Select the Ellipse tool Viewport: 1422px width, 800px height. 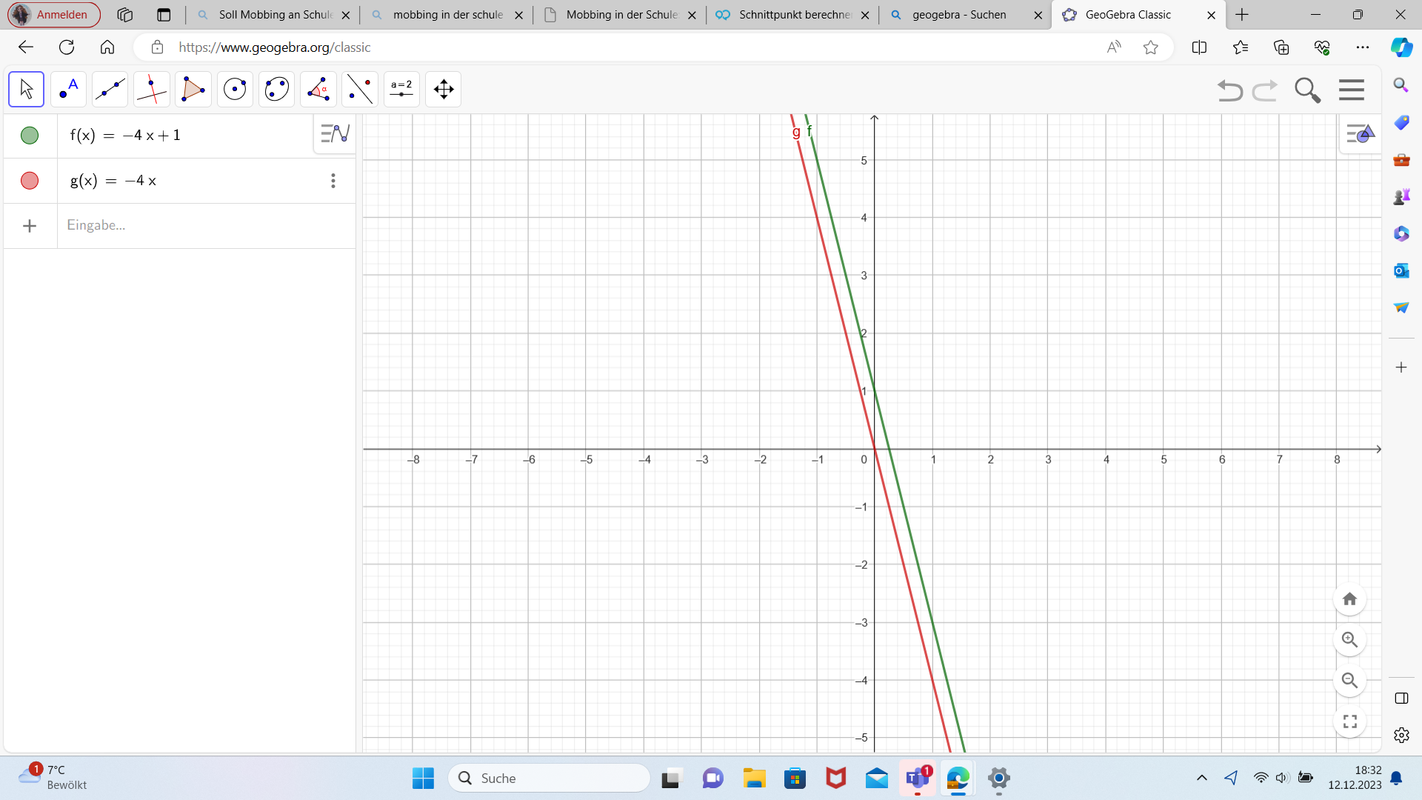pos(276,90)
